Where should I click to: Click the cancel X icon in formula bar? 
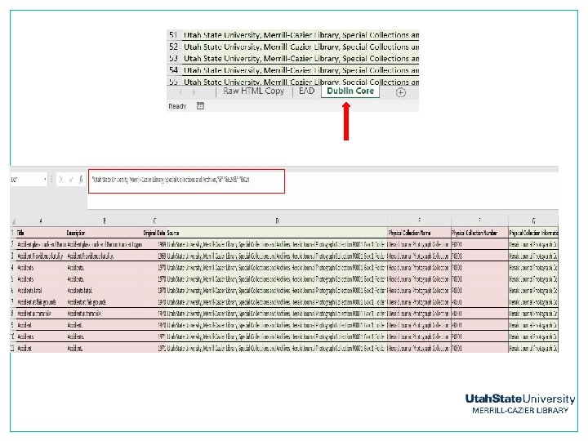coord(60,180)
